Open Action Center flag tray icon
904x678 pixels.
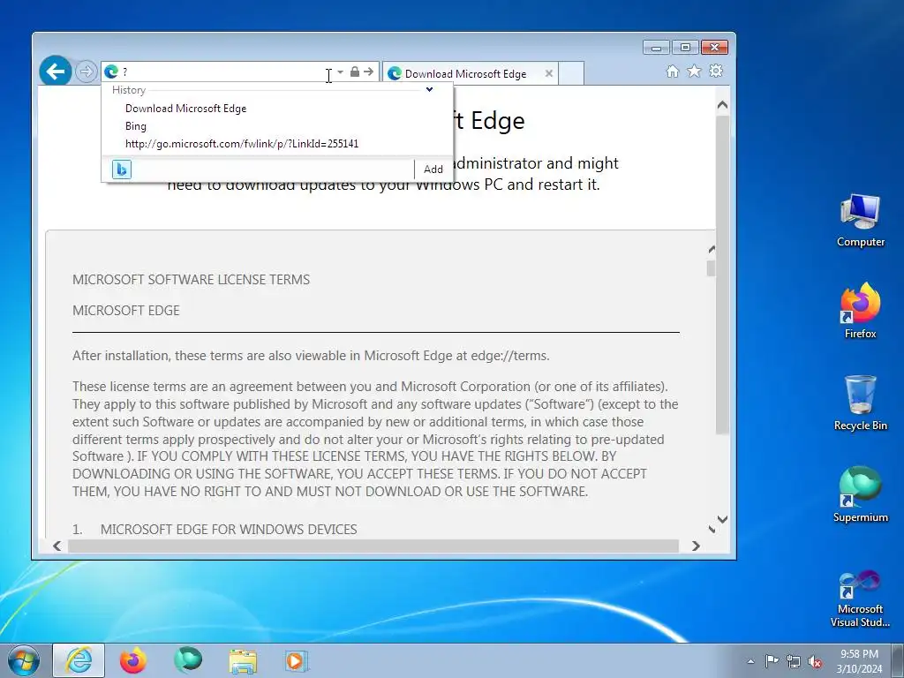pos(772,661)
